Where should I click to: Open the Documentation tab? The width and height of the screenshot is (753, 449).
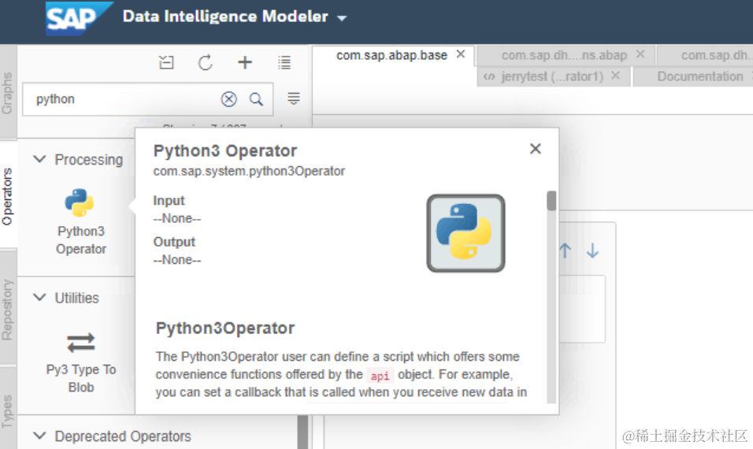[699, 76]
